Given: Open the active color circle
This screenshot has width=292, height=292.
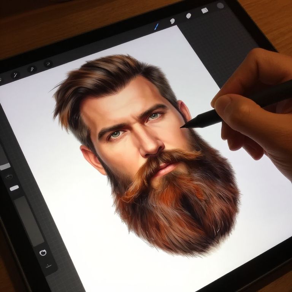Looking at the screenshot, I should [220, 5].
